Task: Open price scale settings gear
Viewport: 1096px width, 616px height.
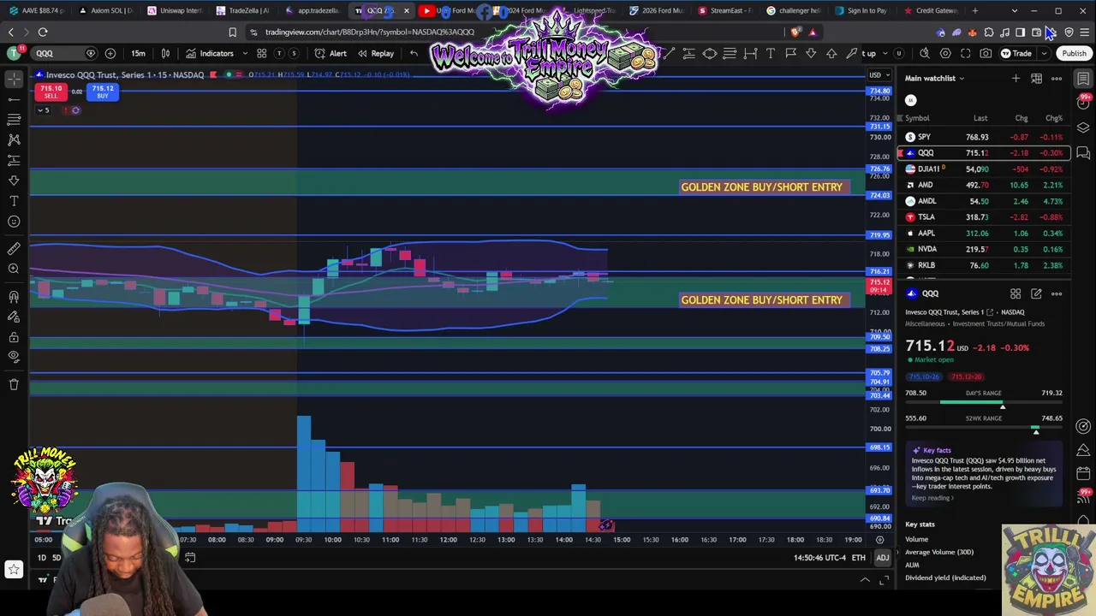Action: [879, 540]
